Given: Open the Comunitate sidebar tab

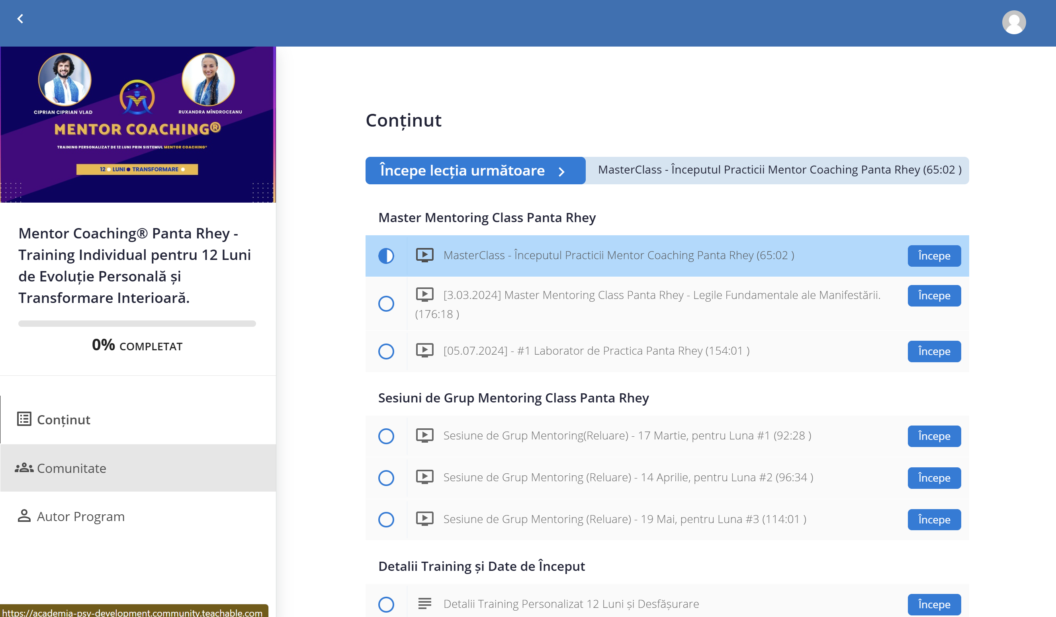Looking at the screenshot, I should [138, 468].
